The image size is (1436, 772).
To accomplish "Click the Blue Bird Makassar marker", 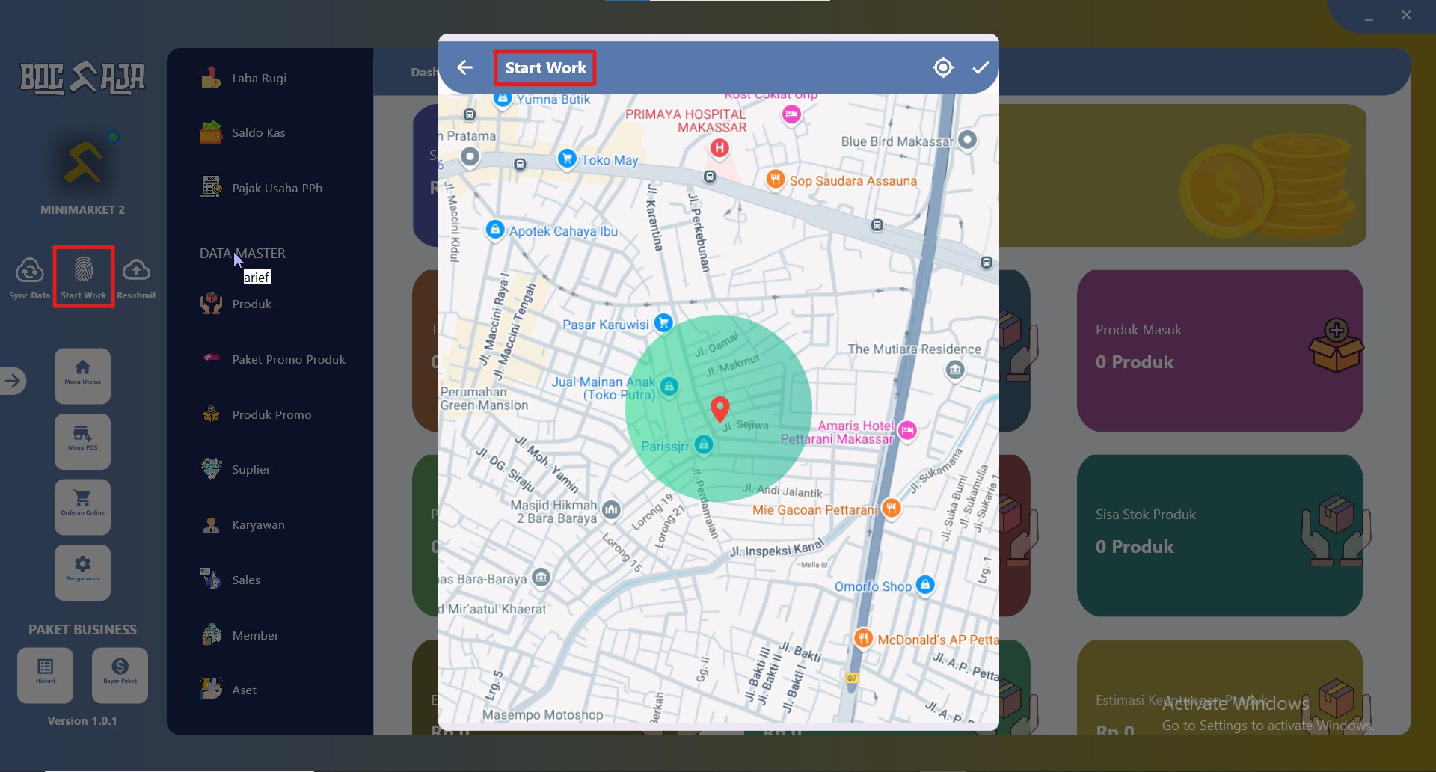I will pos(968,140).
